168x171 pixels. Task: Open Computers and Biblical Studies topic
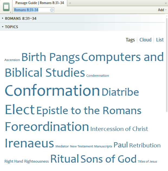pyautogui.click(x=84, y=64)
